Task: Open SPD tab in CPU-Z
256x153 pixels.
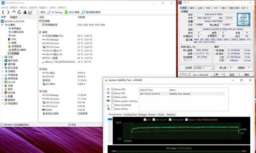Action: coord(216,8)
